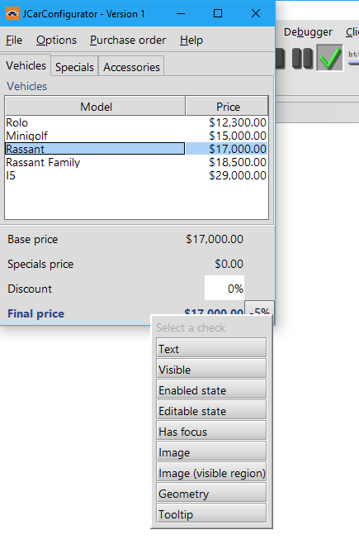The width and height of the screenshot is (359, 554).
Task: Select the Text check option
Action: 211,348
